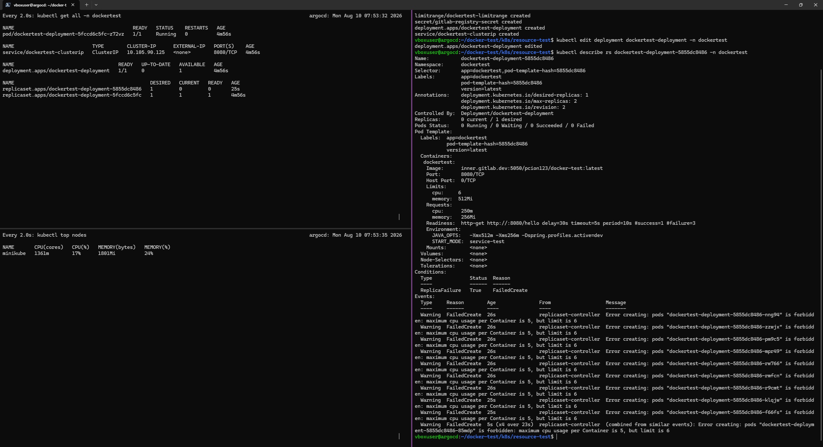Click memory request value 256Mi

(x=468, y=217)
